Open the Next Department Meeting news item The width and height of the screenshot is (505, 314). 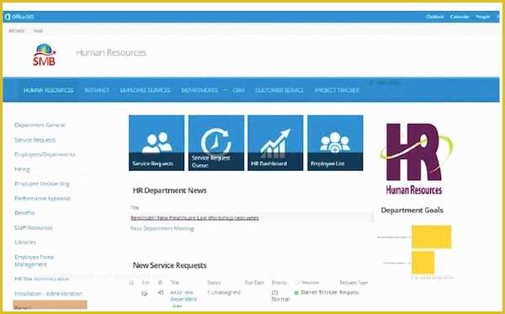pyautogui.click(x=162, y=228)
